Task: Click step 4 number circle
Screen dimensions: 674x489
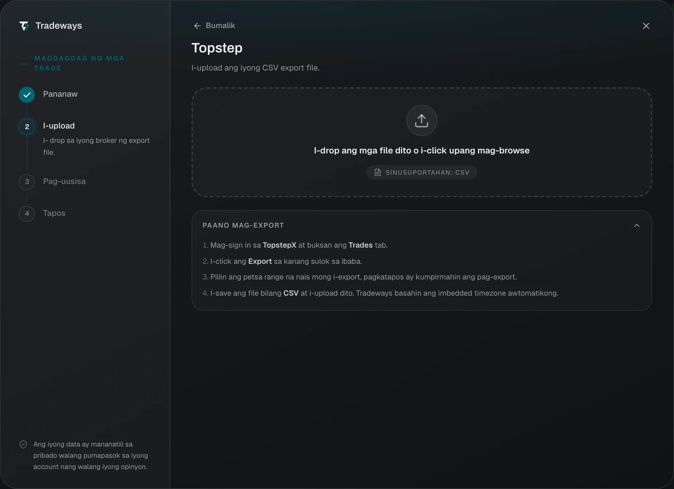Action: pos(27,214)
